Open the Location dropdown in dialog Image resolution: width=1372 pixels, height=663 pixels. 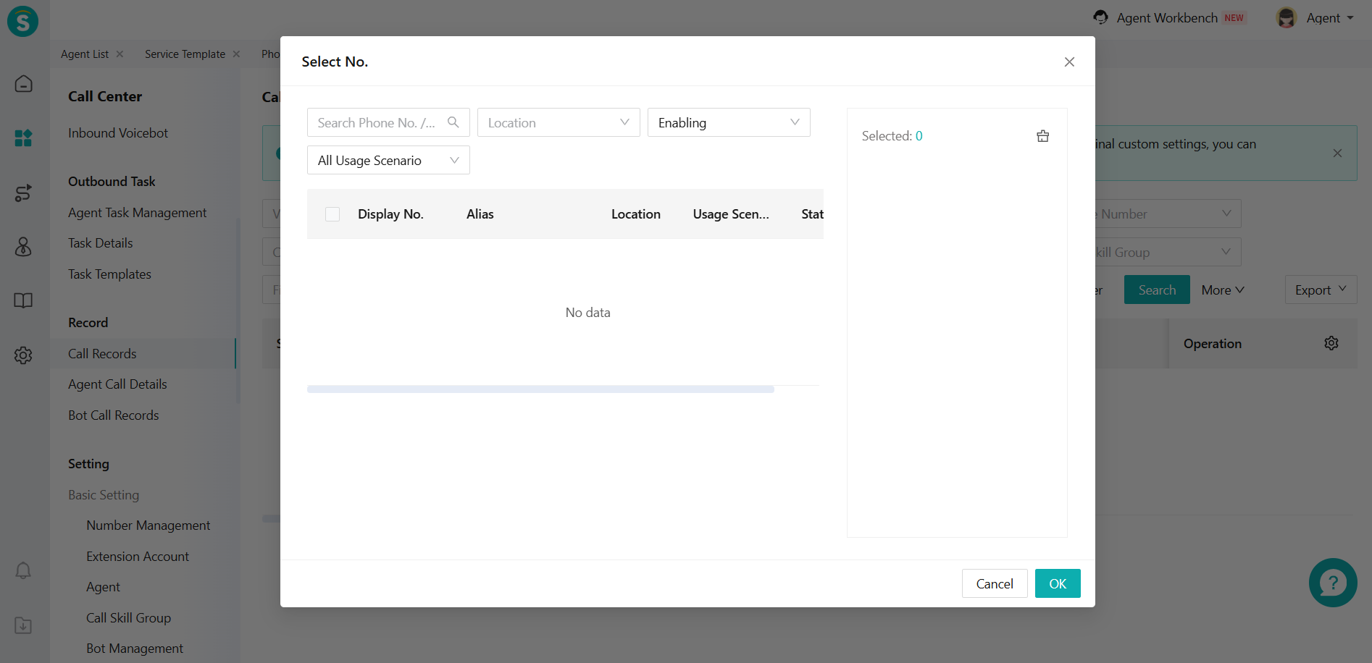point(559,122)
